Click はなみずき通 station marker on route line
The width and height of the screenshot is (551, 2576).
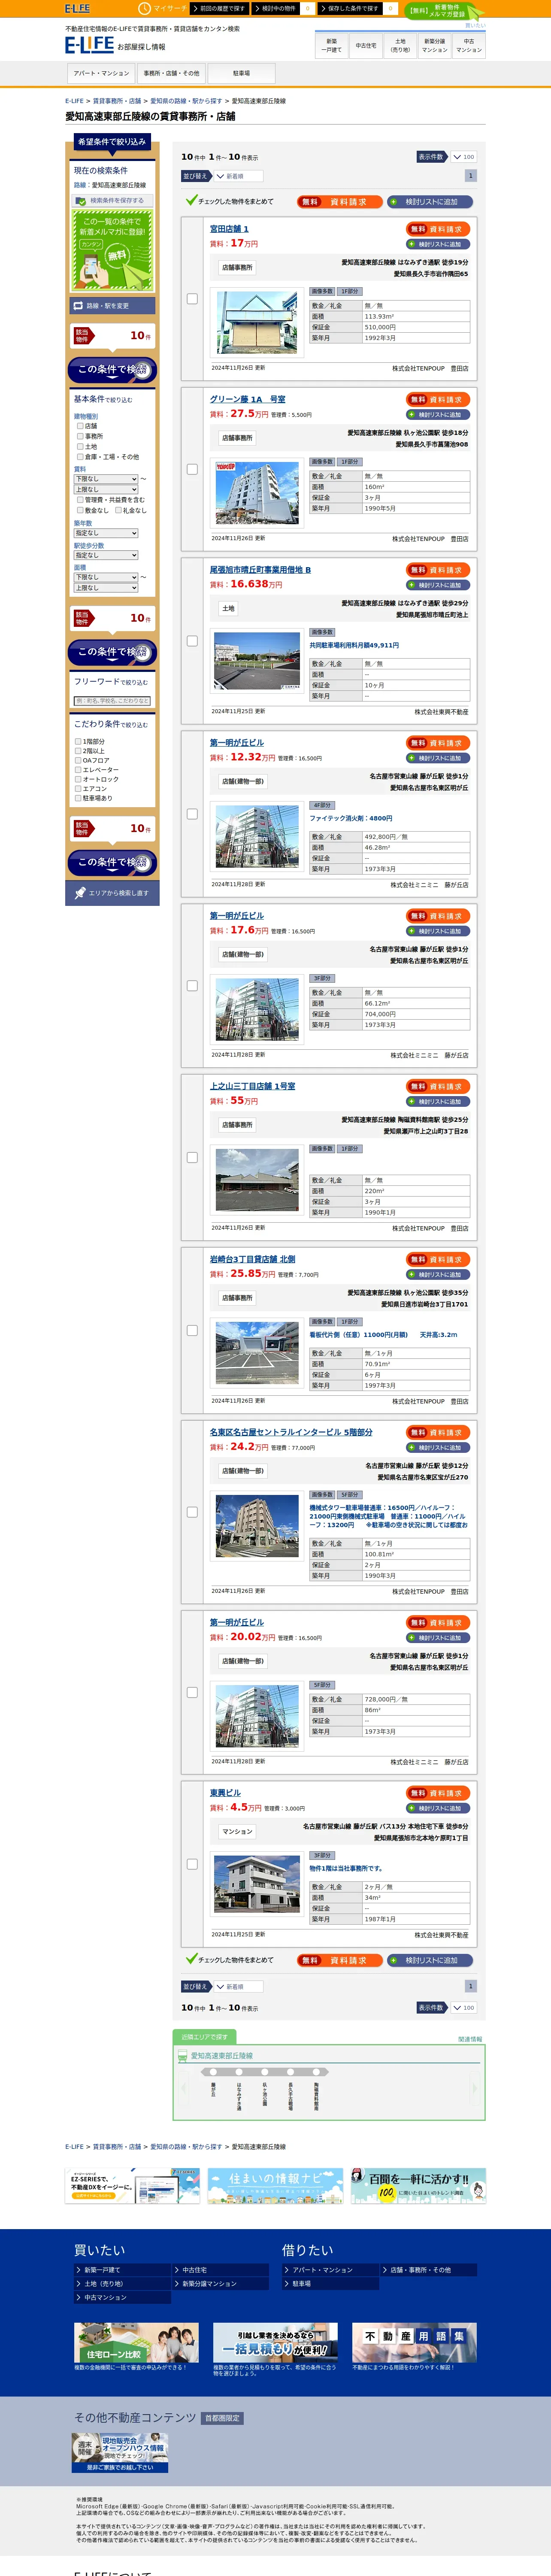coord(238,2071)
